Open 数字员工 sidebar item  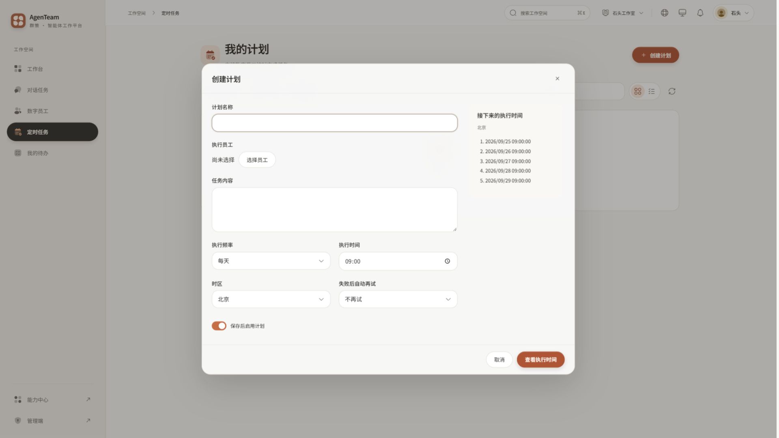tap(52, 111)
